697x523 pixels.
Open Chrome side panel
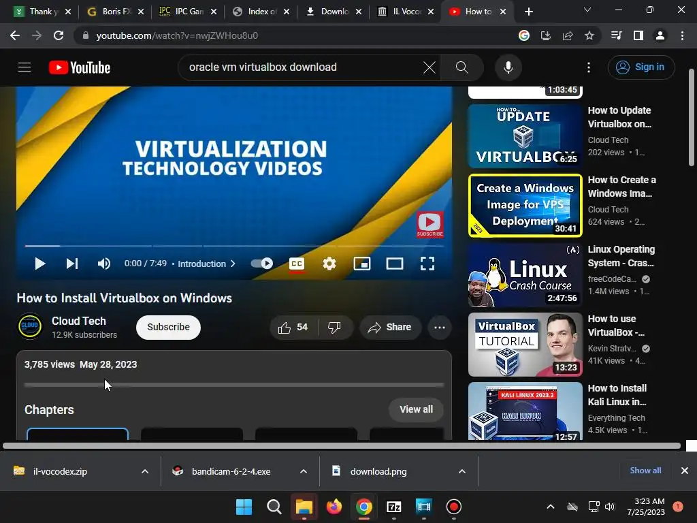pyautogui.click(x=638, y=35)
